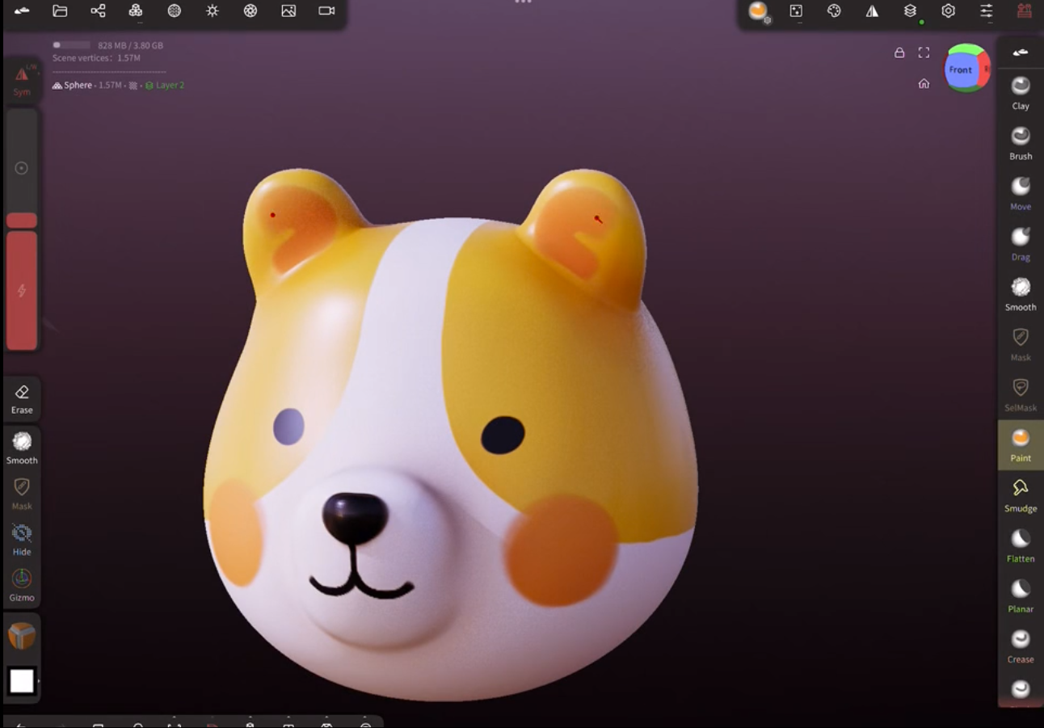
Task: Click the green Layer 2 label
Action: point(170,85)
